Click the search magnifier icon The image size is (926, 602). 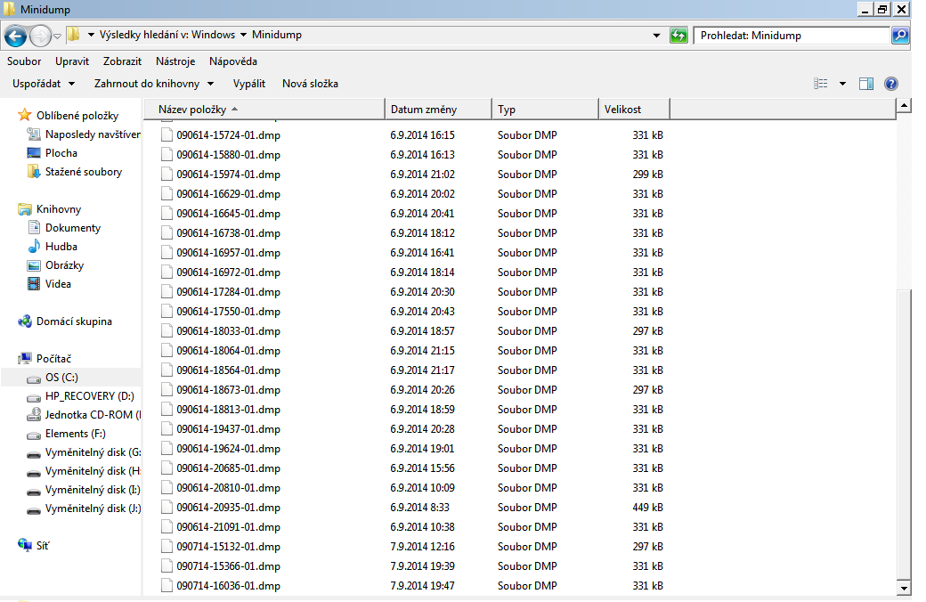pos(900,36)
